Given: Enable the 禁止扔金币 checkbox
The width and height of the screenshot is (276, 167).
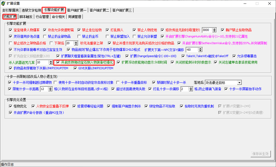Looking at the screenshot, I should coord(79,37).
